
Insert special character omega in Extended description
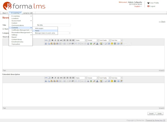click(x=109, y=81)
